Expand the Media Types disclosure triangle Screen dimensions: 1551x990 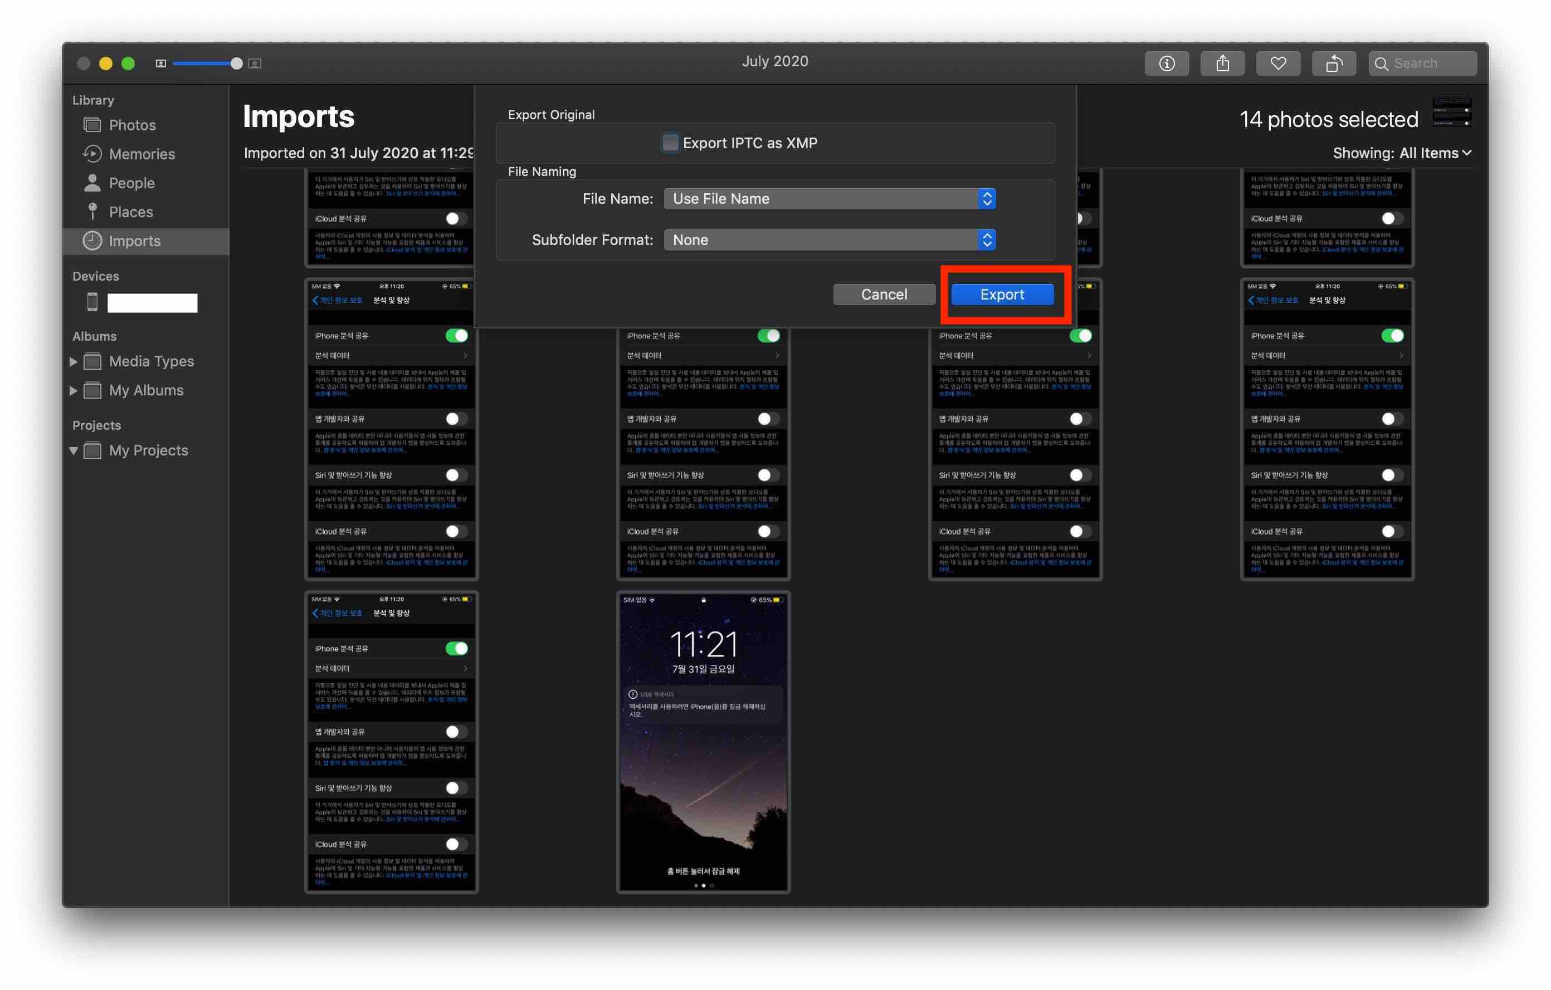(74, 362)
